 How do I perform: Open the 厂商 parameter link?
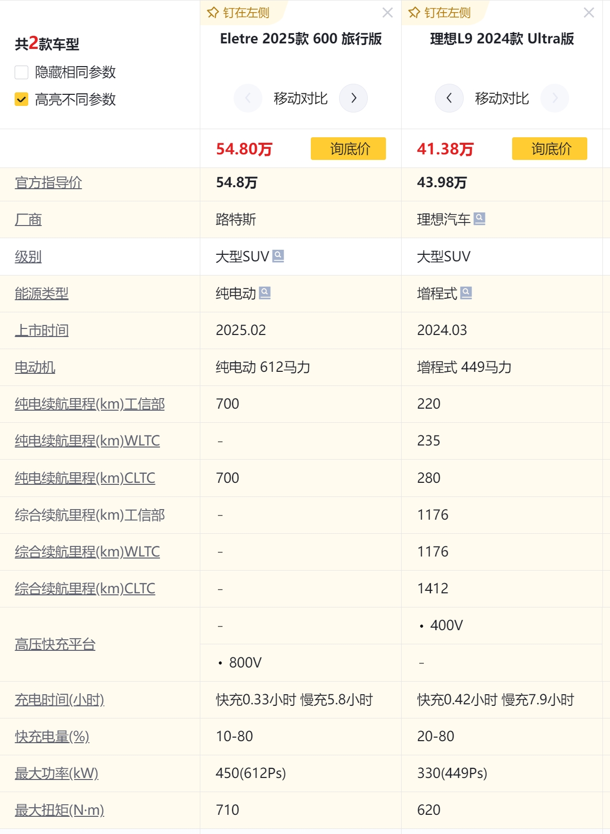click(28, 219)
